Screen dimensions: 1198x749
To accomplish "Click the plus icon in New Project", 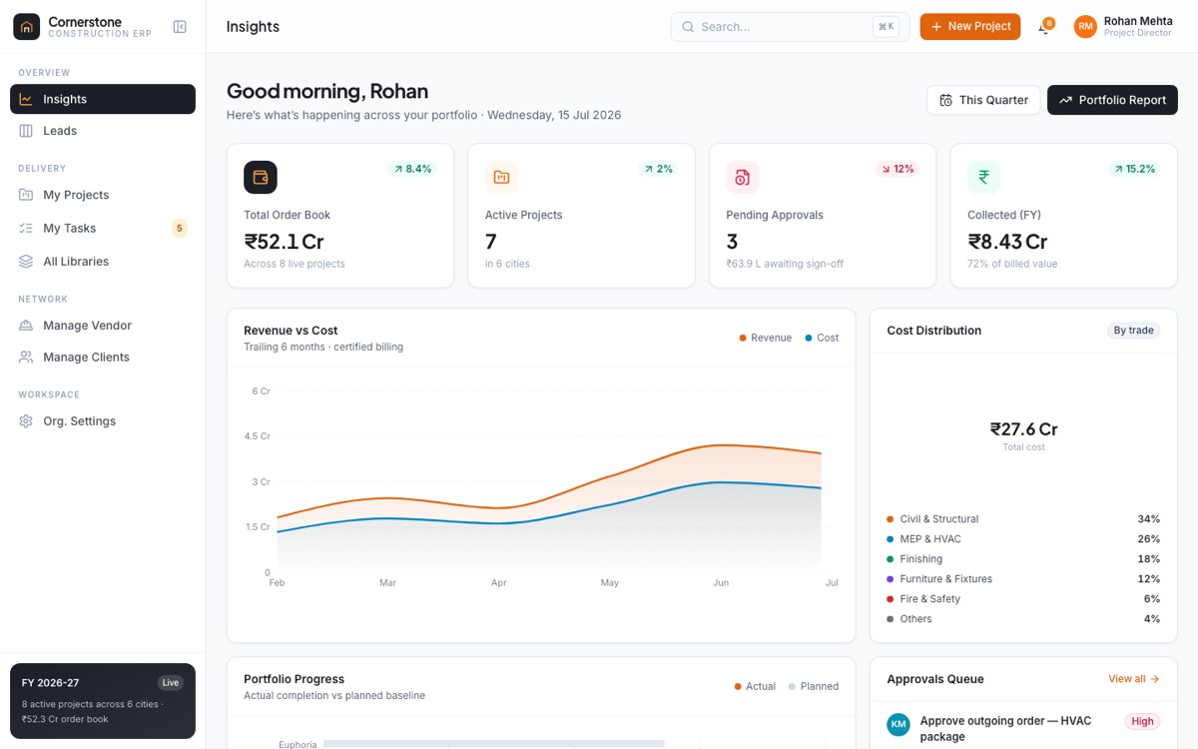I will (936, 27).
